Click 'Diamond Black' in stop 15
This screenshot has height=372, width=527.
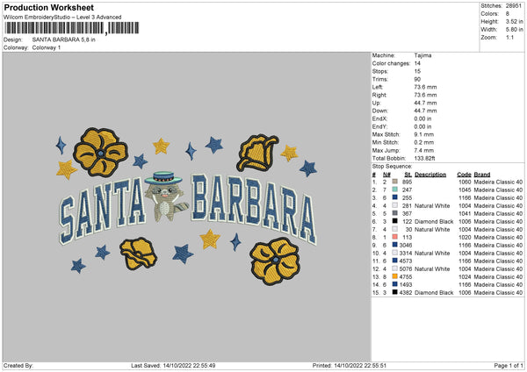434,293
